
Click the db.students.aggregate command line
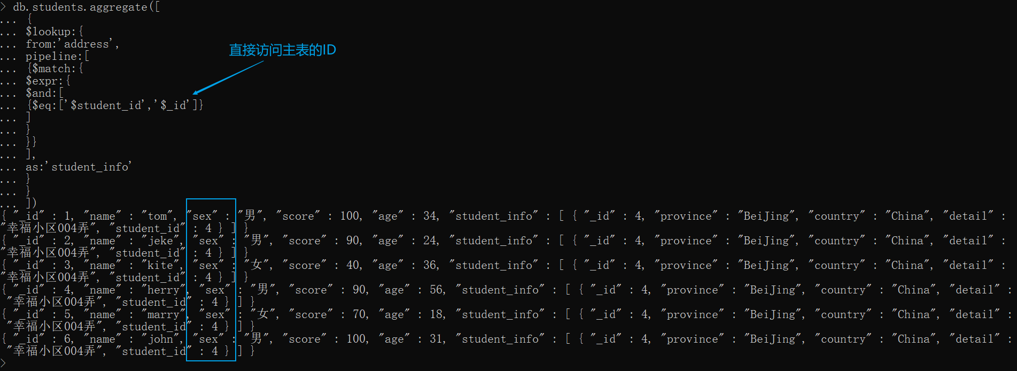[x=86, y=7]
